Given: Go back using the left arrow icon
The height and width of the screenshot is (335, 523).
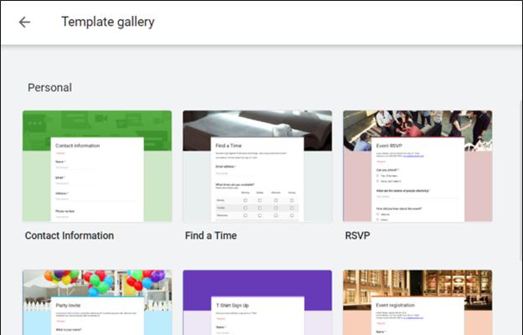Looking at the screenshot, I should [x=24, y=23].
